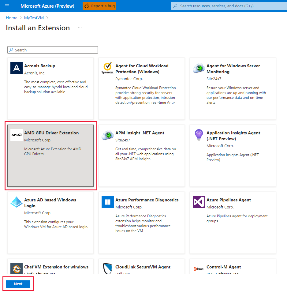Select Azure AD based Windows Login title
Viewport: 287px width, 292px height.
coord(50,203)
